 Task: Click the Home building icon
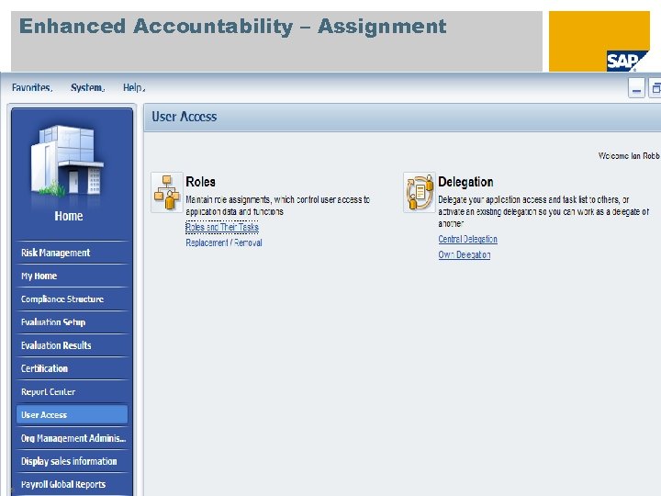(67, 162)
